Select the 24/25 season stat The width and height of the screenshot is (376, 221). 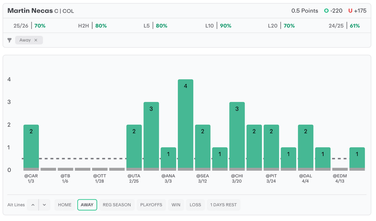pyautogui.click(x=344, y=26)
